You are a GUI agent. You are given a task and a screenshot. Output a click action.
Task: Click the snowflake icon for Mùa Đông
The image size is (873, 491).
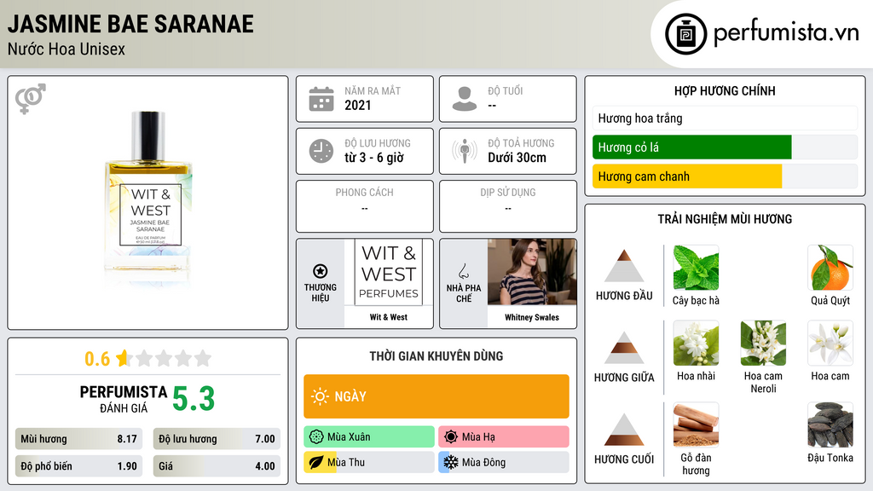(451, 463)
